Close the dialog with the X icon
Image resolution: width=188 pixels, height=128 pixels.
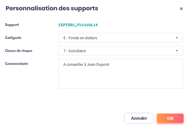point(181,9)
